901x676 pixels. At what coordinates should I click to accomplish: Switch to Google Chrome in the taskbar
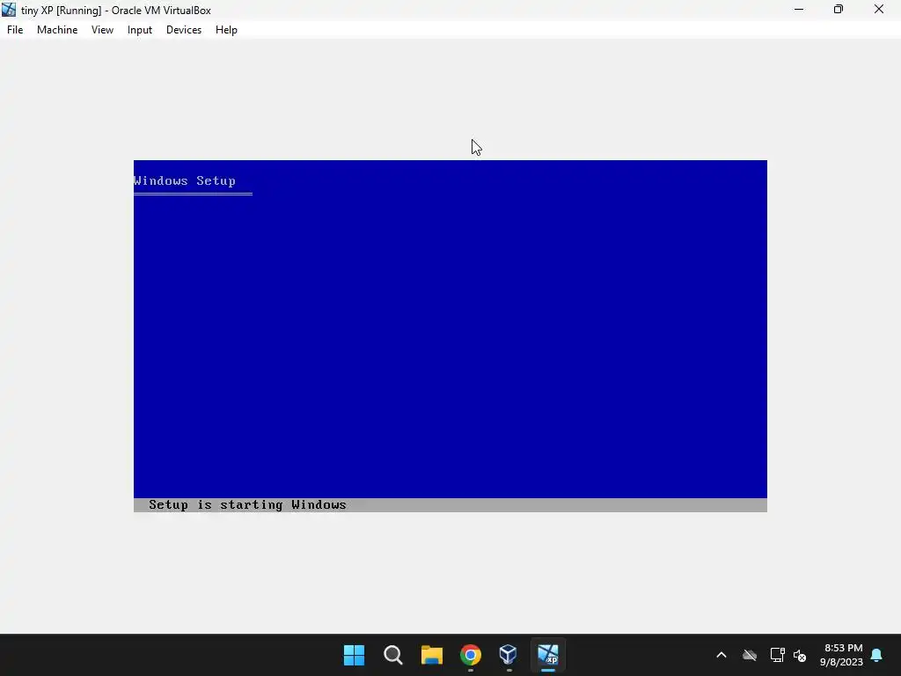point(471,655)
